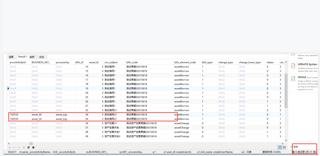Click the current row indicator arrow at row 19
The height and width of the screenshot is (156, 320).
coord(8,88)
